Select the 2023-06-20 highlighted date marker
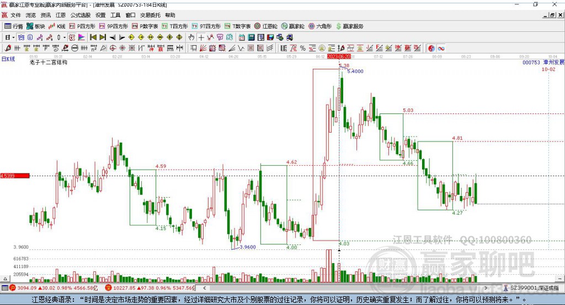 339,57
